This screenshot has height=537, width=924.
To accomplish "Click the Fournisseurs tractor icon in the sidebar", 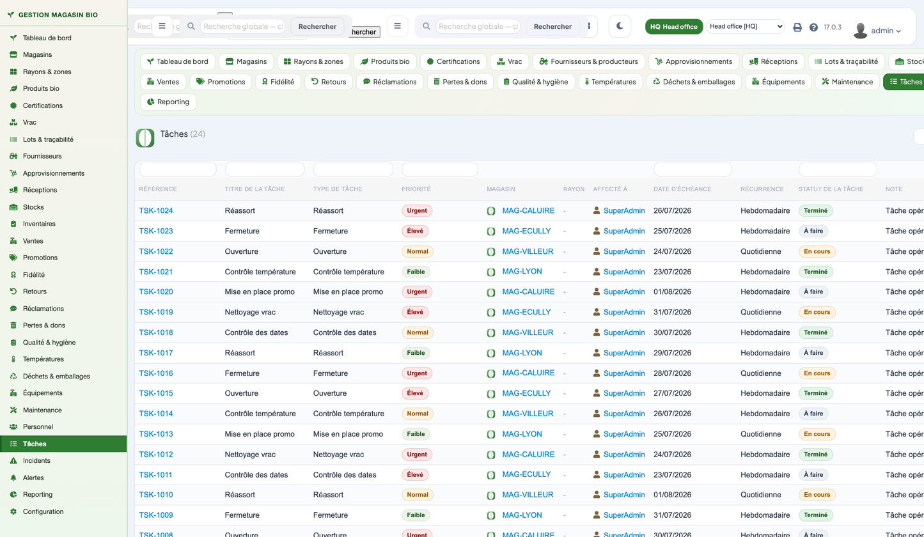I will [13, 156].
